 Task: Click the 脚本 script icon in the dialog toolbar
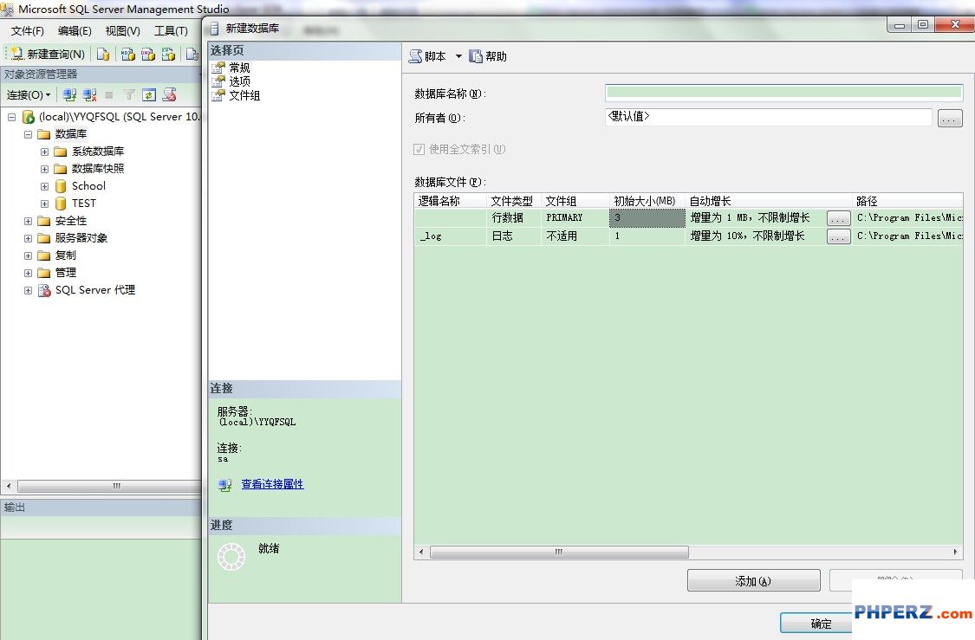[415, 56]
